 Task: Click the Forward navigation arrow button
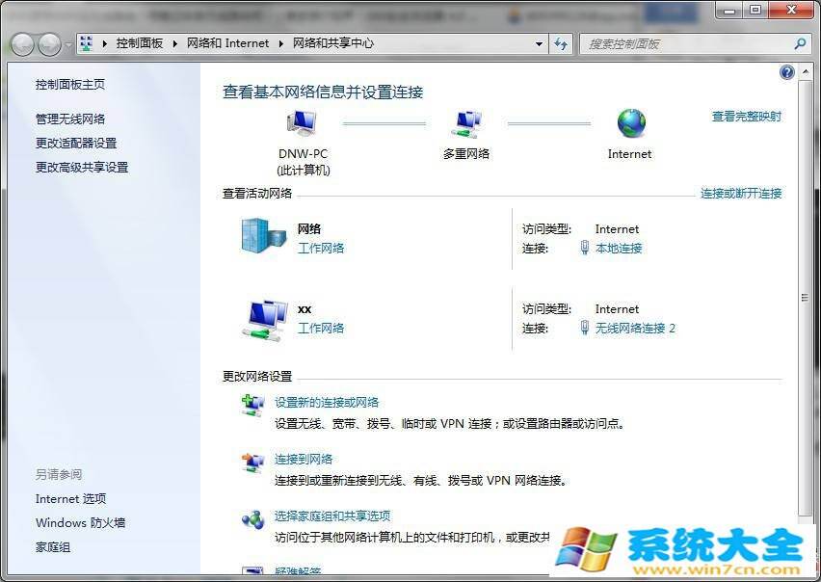coord(50,44)
